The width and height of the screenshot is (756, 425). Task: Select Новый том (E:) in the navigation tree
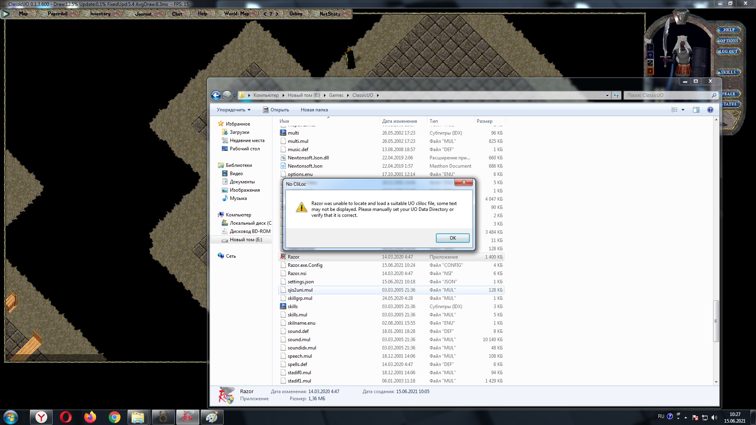pos(246,240)
